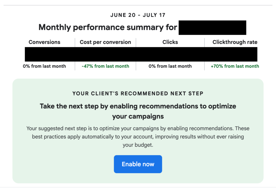The width and height of the screenshot is (276, 188).
Task: Click the redacted Clickthrough rate value
Action: pos(231,54)
